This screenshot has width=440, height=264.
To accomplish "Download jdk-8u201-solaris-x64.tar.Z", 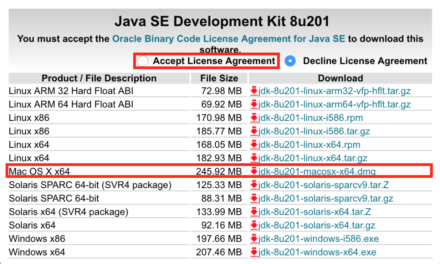I will [315, 212].
